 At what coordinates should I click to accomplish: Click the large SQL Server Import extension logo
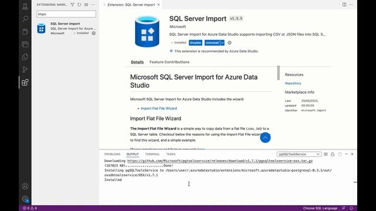point(147,31)
